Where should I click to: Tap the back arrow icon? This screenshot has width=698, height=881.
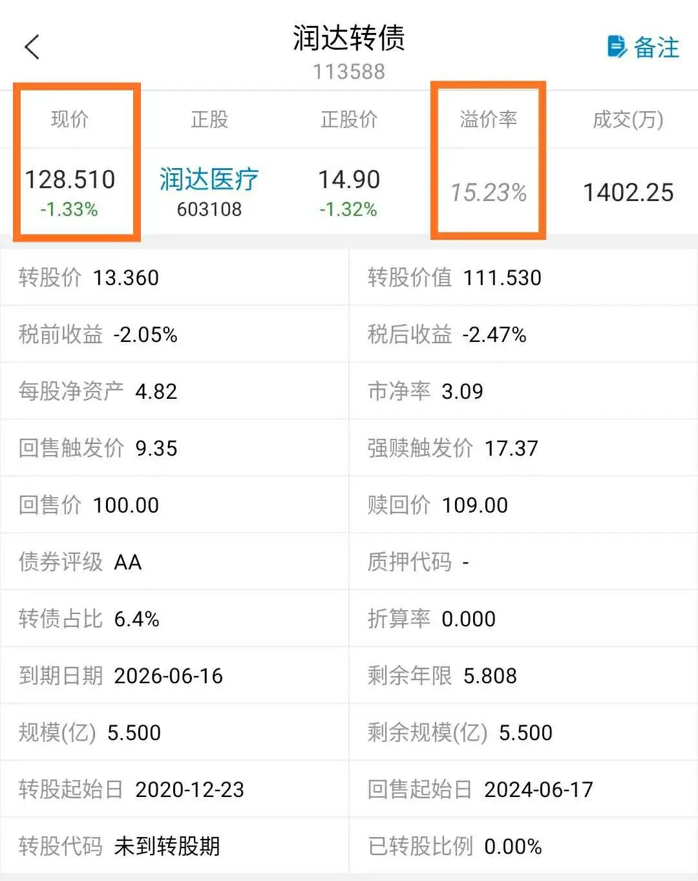[x=32, y=47]
